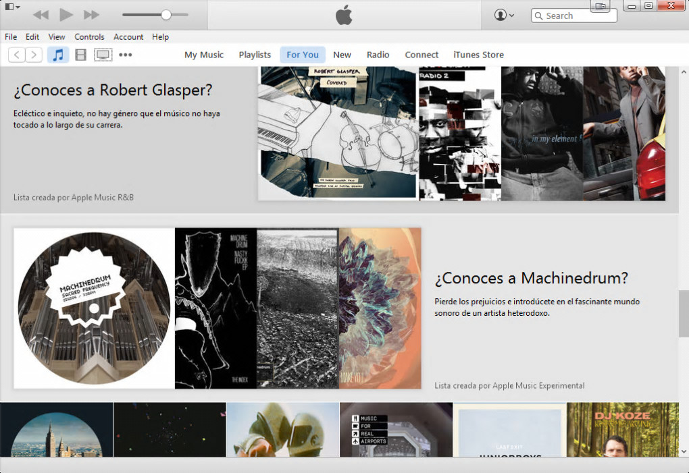Screen dimensions: 689x473
Task: Open the sidebar toggle menu icon
Action: coord(12,7)
